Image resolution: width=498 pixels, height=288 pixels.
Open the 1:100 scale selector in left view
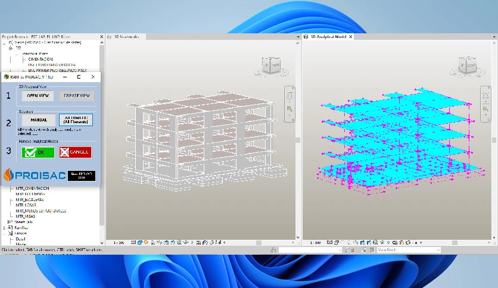pos(119,243)
